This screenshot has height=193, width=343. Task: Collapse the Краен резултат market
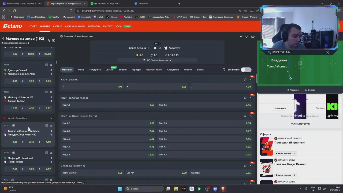(x=251, y=80)
